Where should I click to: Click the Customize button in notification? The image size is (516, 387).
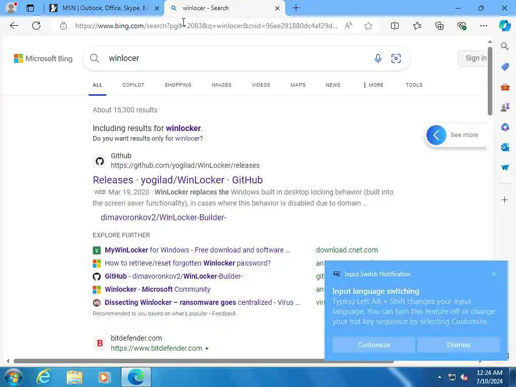tap(374, 345)
